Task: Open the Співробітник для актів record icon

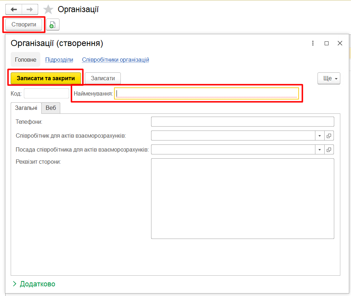Action: [x=329, y=136]
